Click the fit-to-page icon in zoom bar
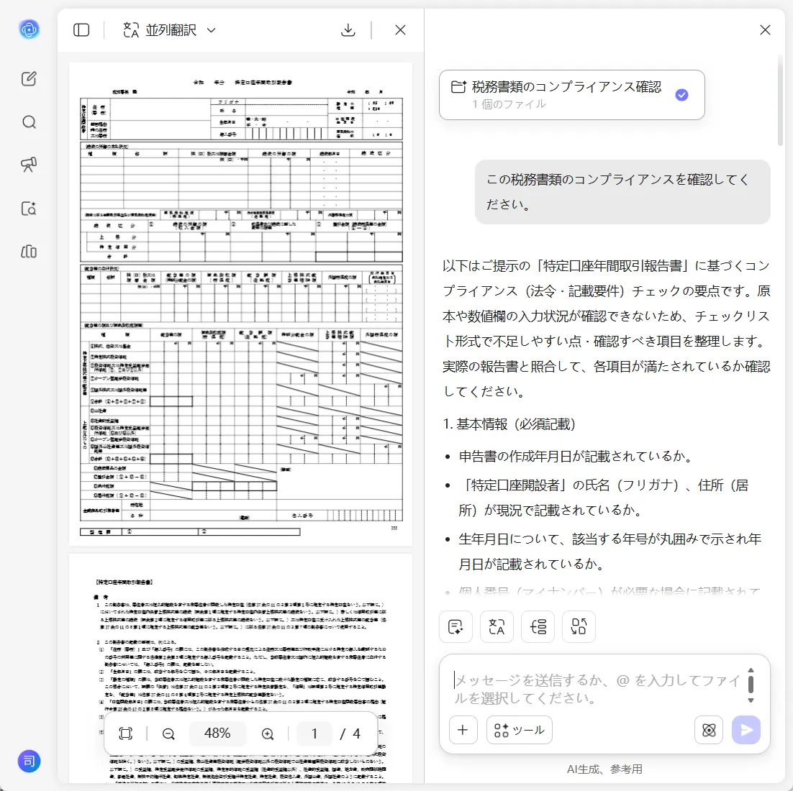793x791 pixels. (x=125, y=733)
